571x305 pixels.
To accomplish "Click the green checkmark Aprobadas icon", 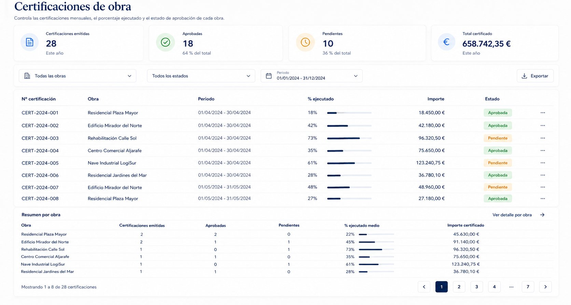I will 165,42.
